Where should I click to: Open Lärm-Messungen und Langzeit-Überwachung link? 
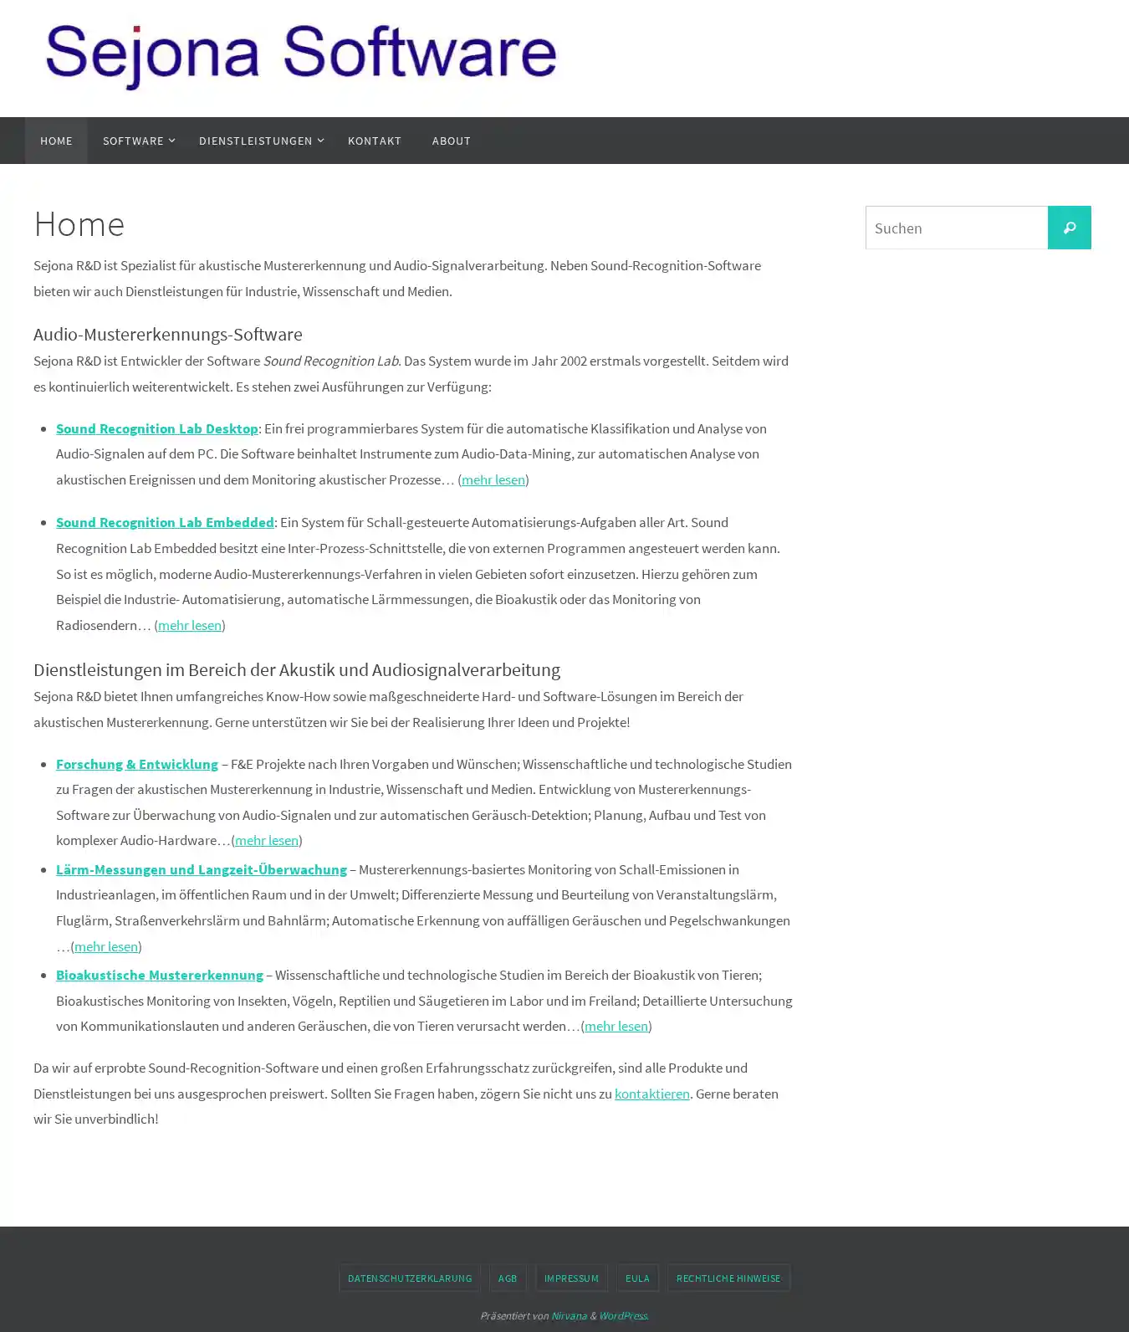201,869
